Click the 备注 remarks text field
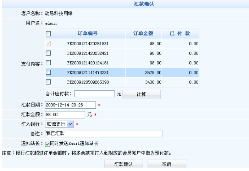Screen dimensions: 249x171 (104, 133)
